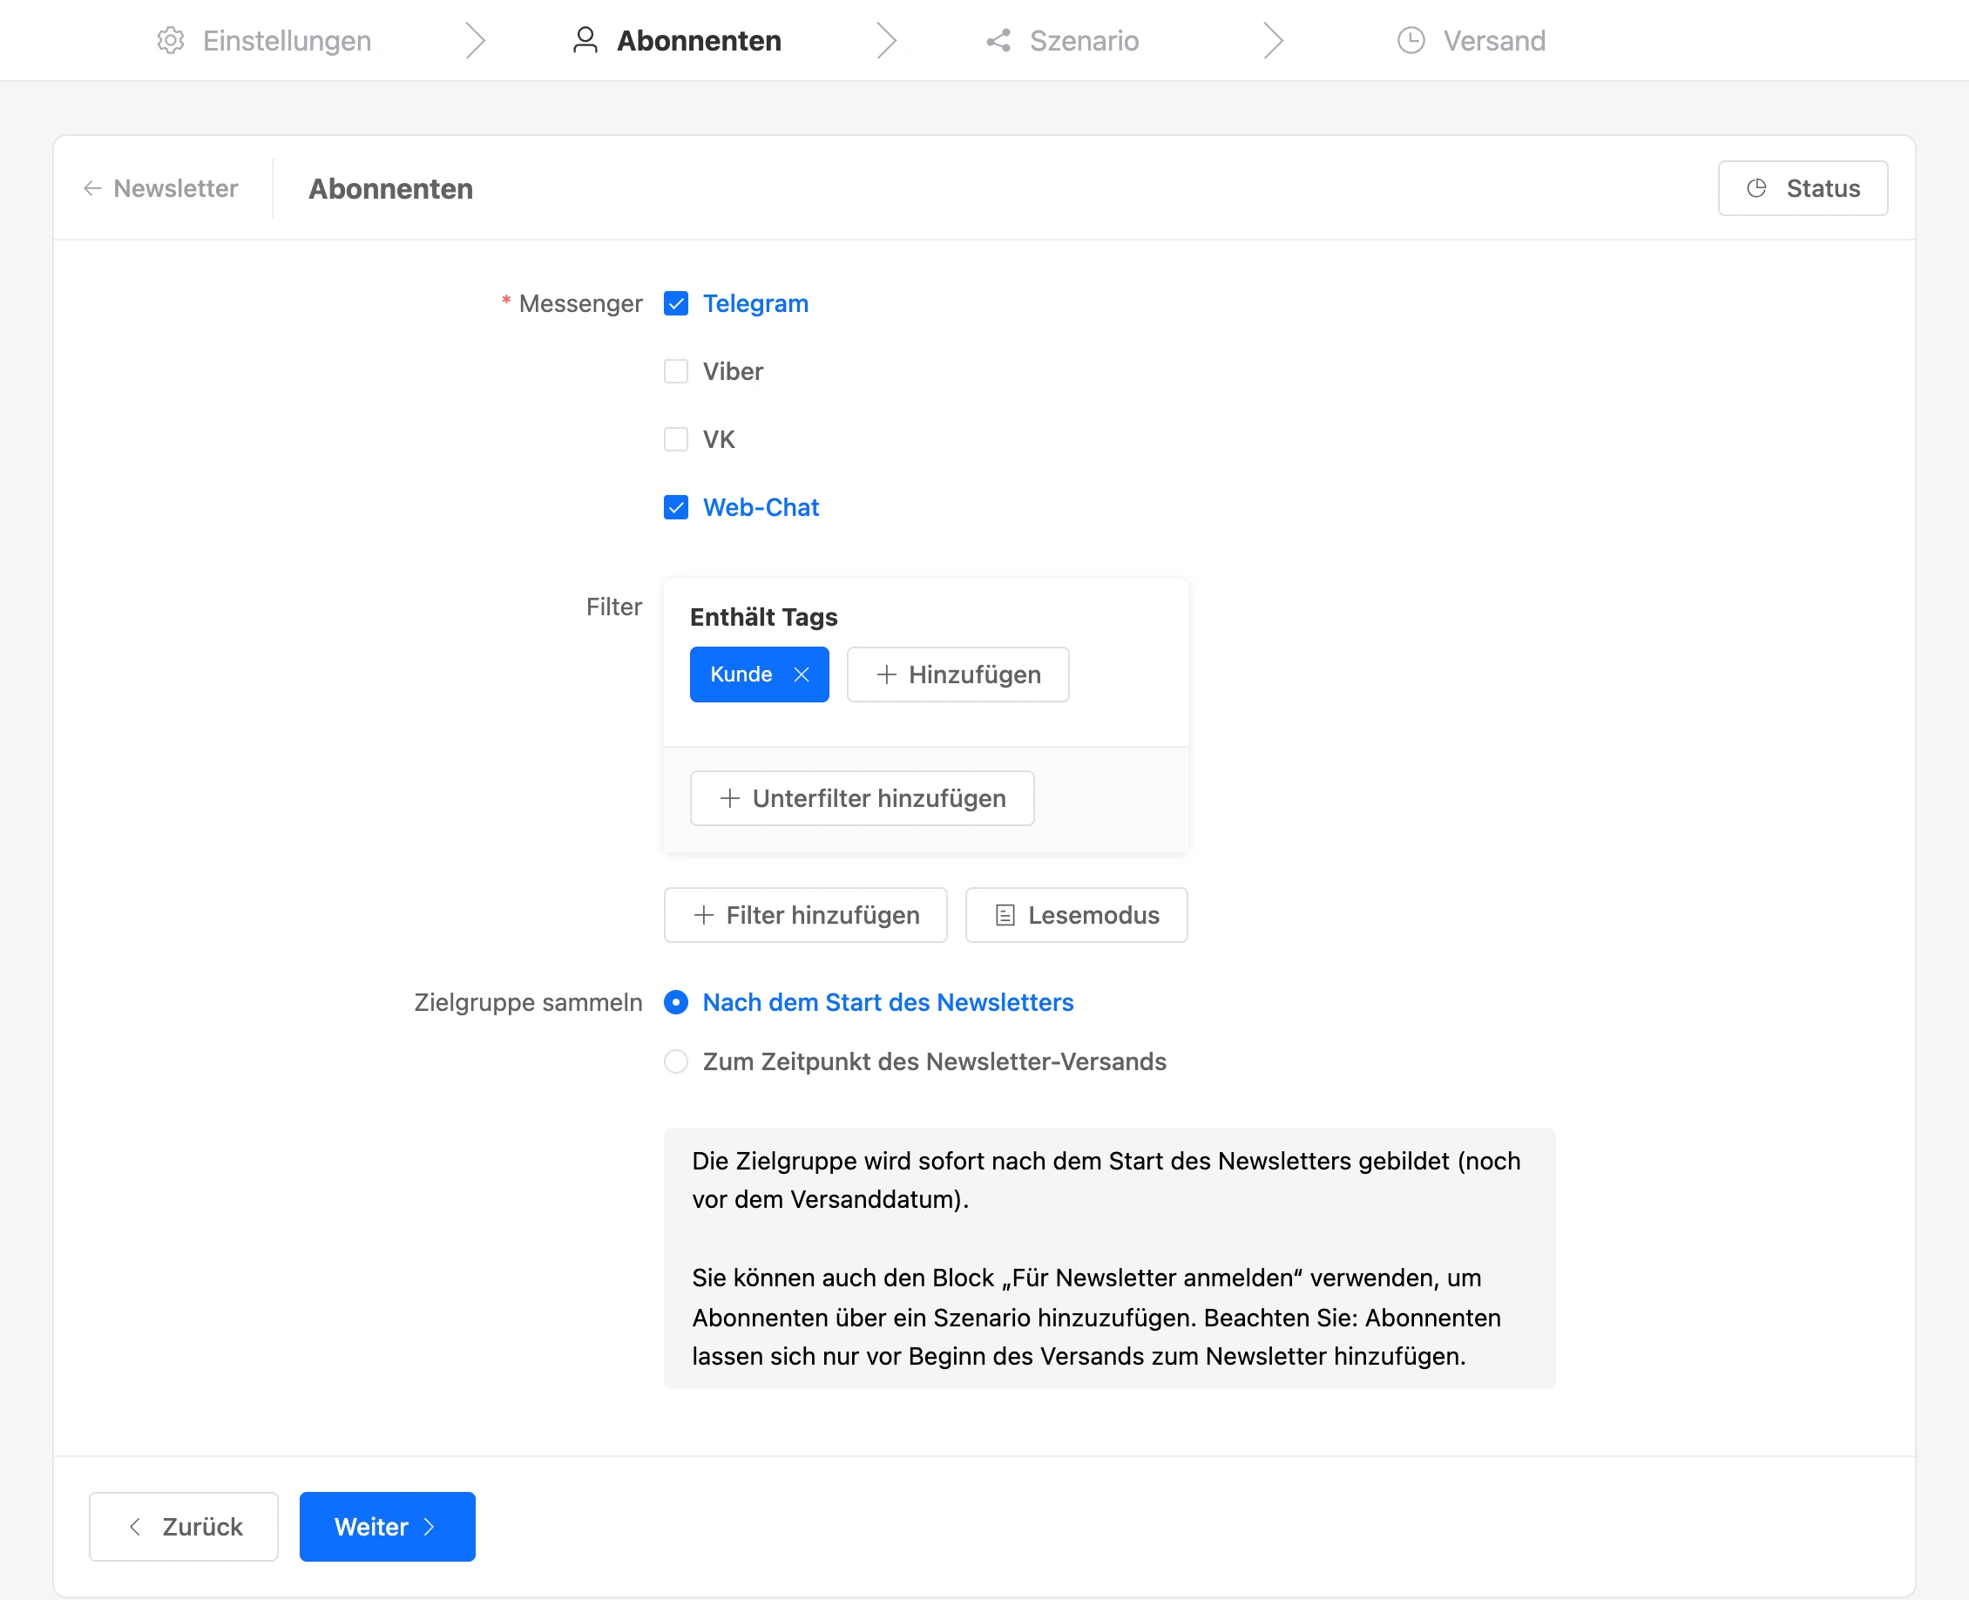Screen dimensions: 1969x1600
Task: Go back to Newsletter list
Action: (160, 188)
